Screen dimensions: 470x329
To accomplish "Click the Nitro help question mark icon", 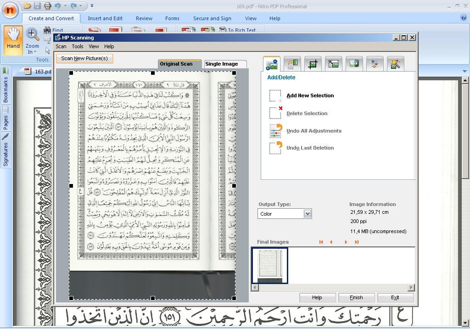I will [x=464, y=18].
